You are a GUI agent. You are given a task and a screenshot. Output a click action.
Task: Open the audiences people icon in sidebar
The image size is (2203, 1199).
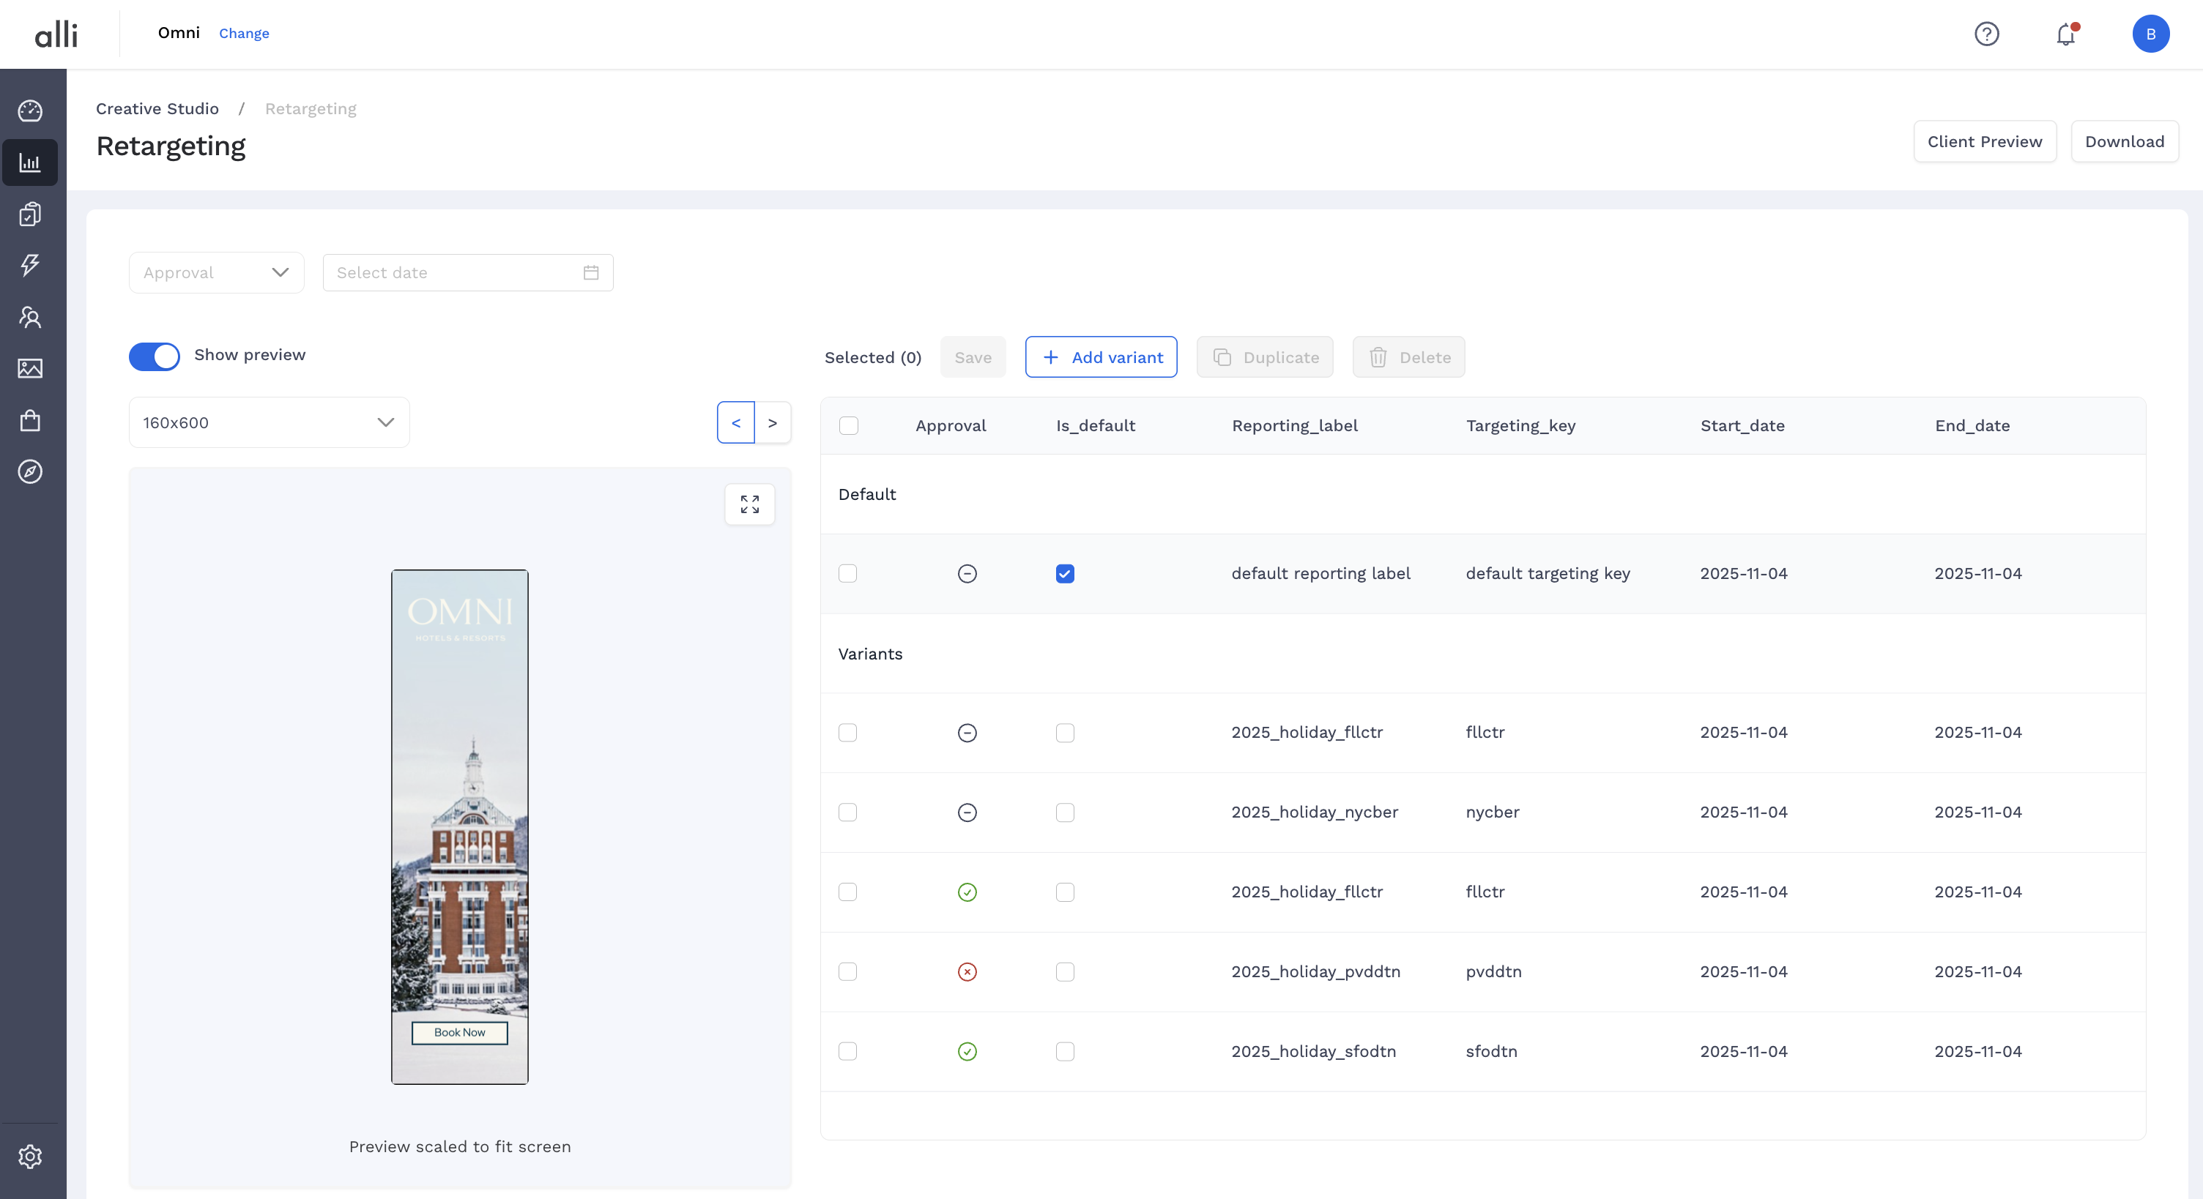(30, 317)
